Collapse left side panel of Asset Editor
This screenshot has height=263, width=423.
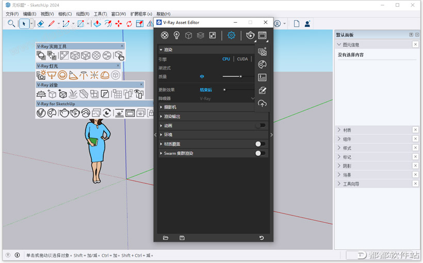(155, 135)
